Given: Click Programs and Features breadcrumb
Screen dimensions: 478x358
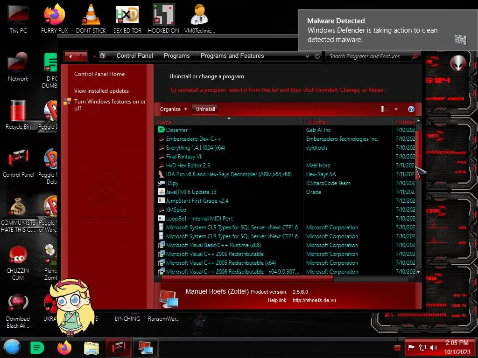Looking at the screenshot, I should point(232,56).
